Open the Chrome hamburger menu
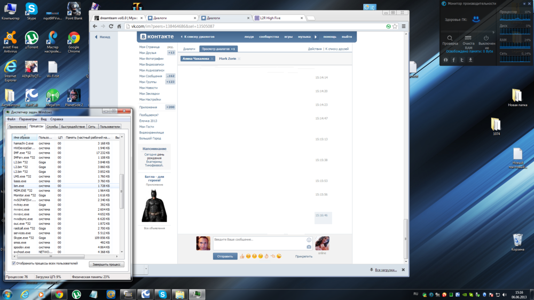This screenshot has height=300, width=534. click(x=404, y=26)
